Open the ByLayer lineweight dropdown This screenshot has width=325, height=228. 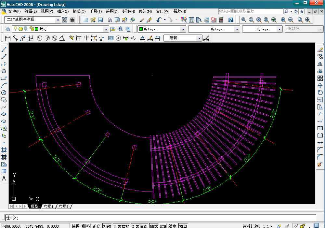coord(279,29)
